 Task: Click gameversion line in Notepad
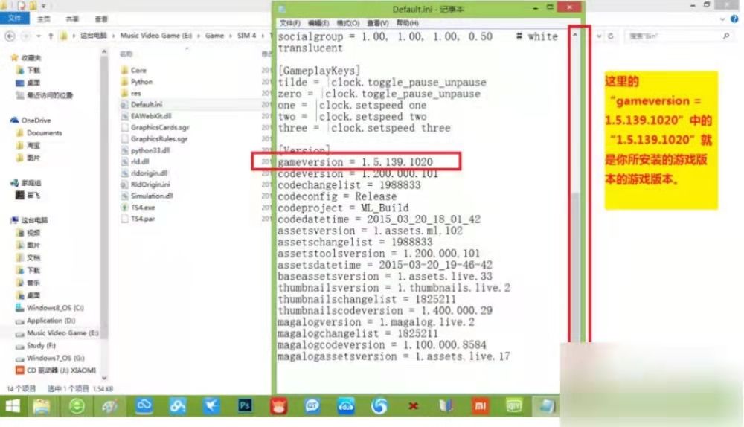tap(355, 162)
